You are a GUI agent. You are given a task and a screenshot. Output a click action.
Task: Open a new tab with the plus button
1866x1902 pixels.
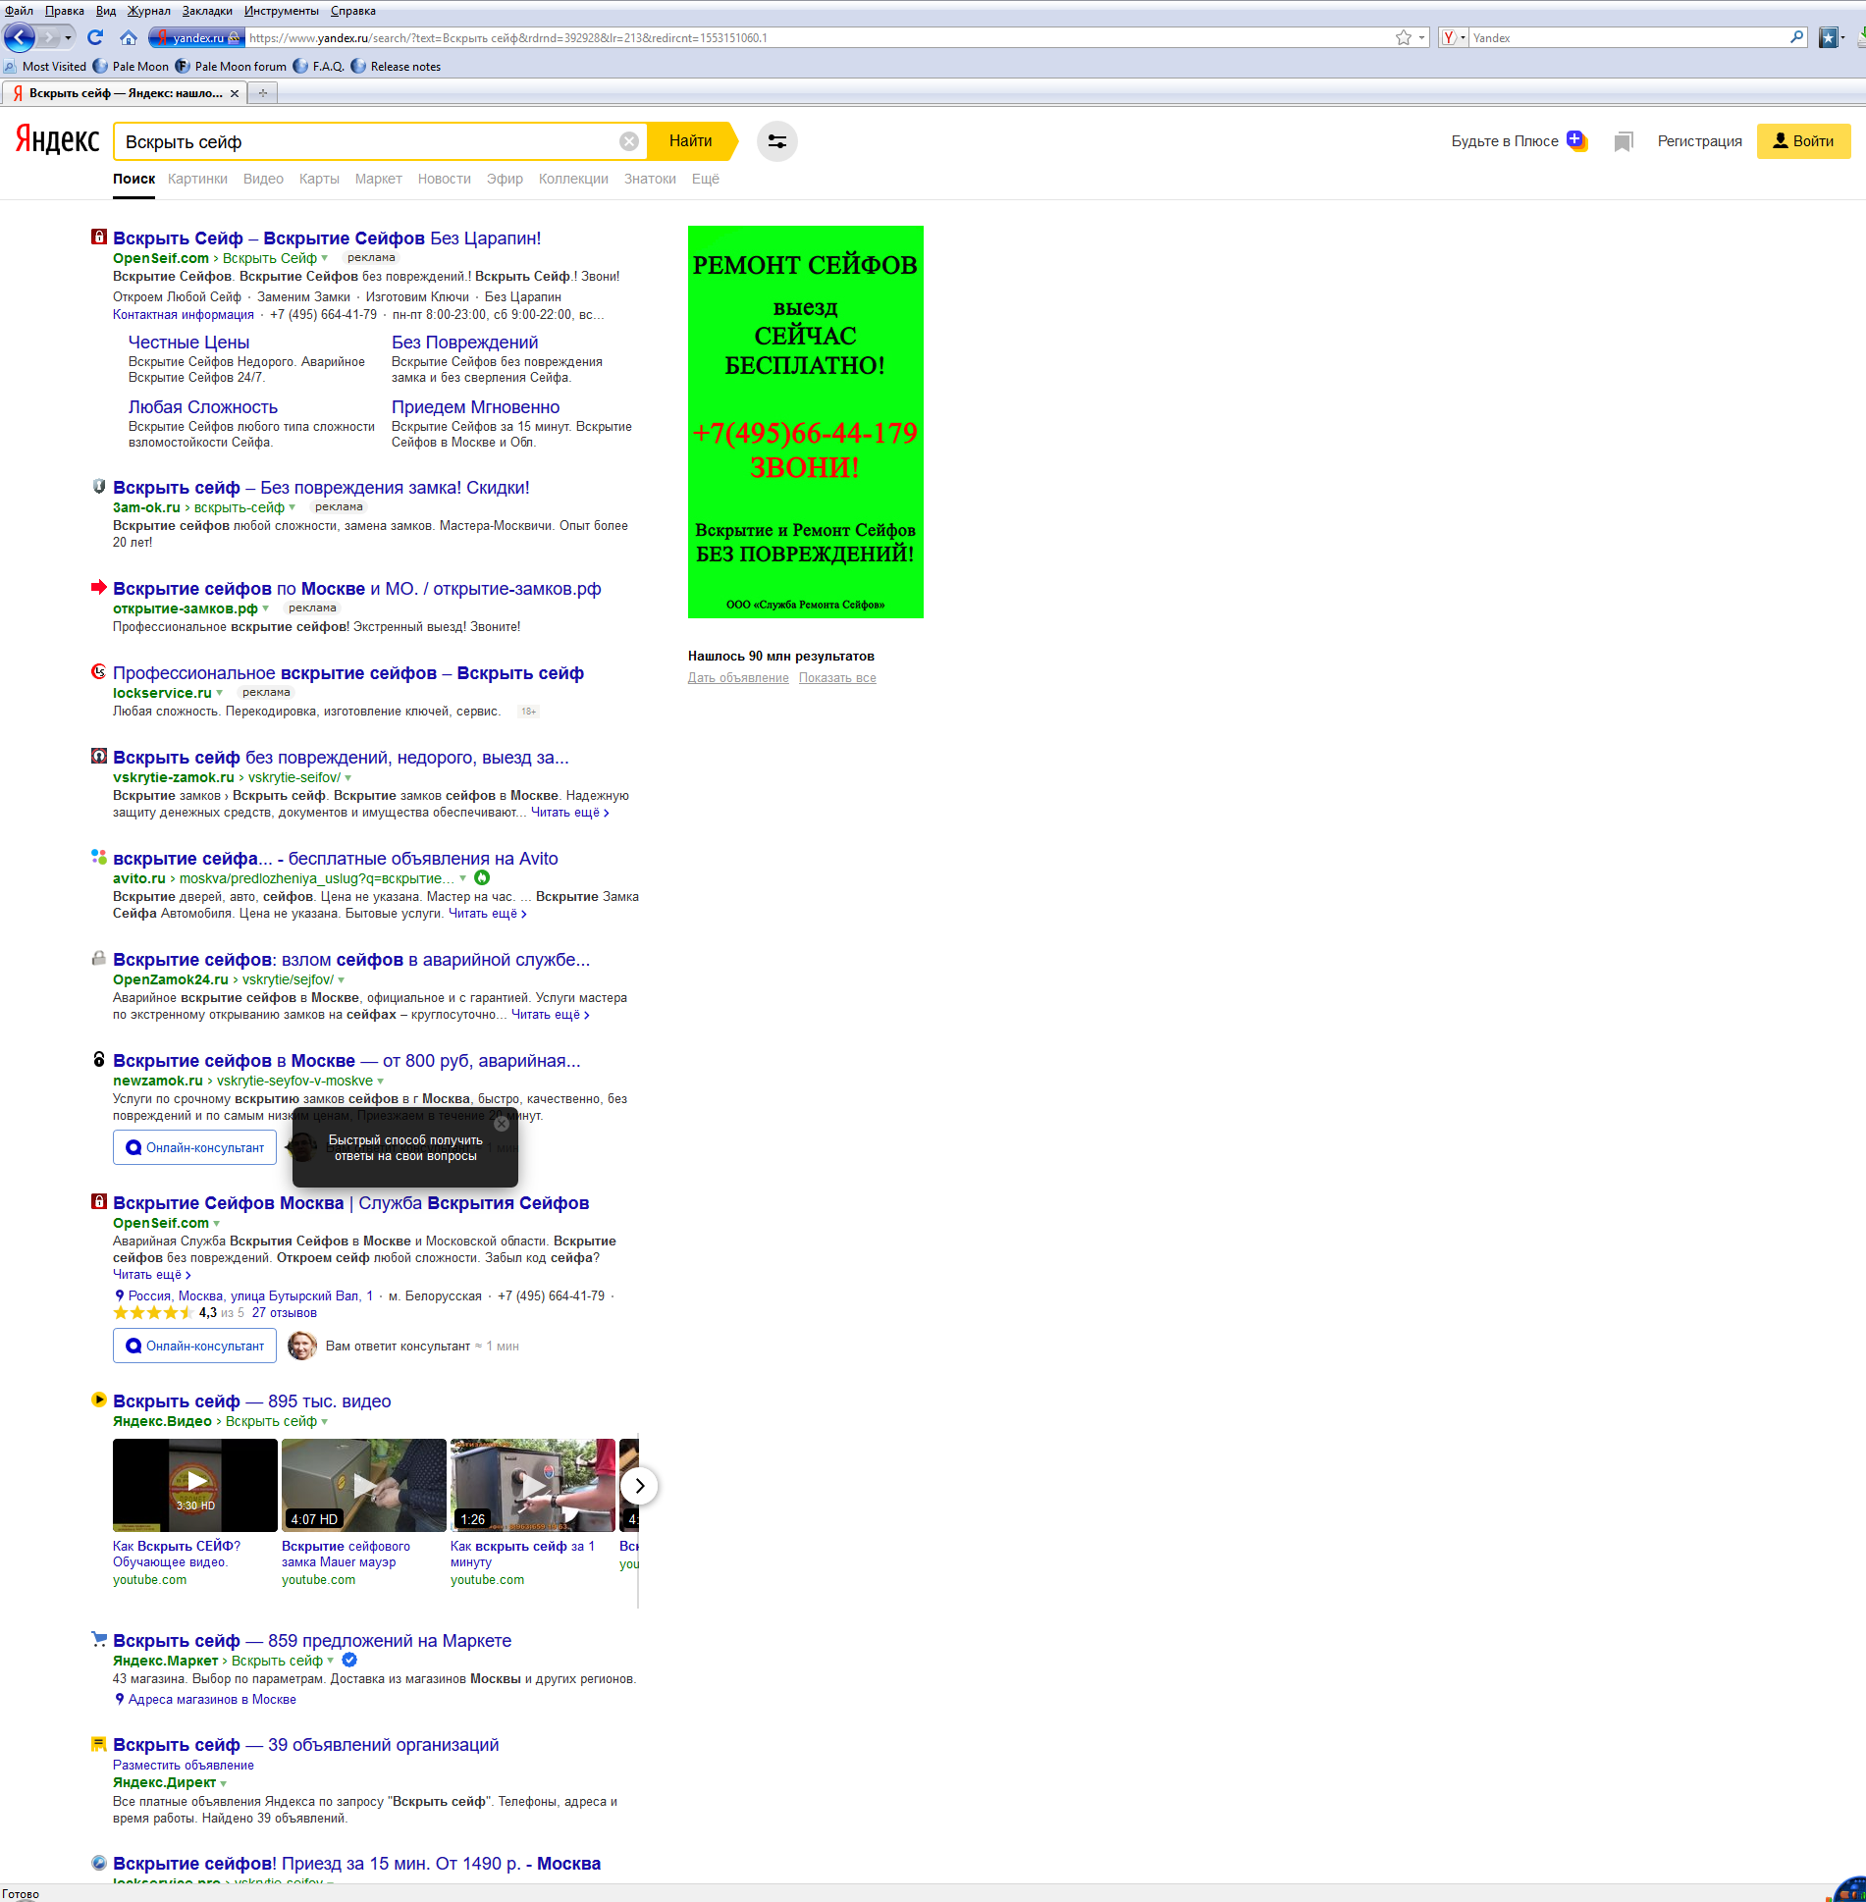pos(262,93)
